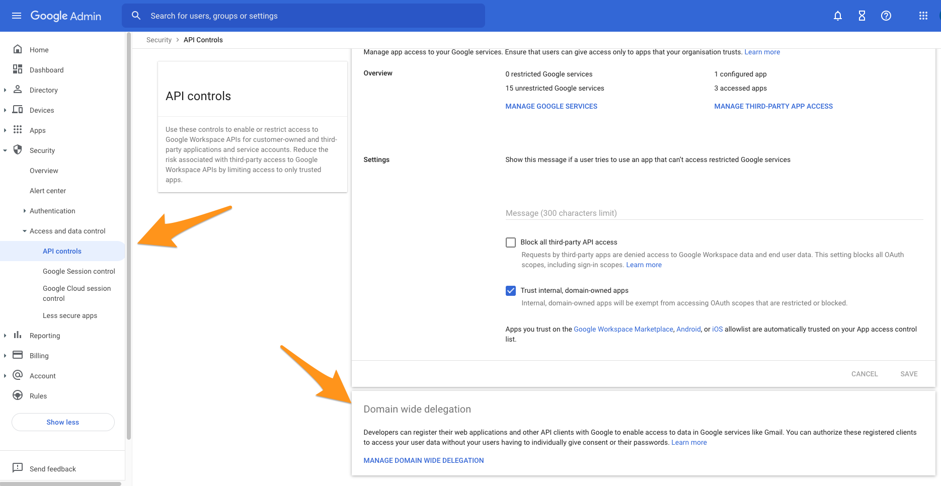The image size is (941, 486).
Task: Click the Rules icon in sidebar
Action: (18, 395)
